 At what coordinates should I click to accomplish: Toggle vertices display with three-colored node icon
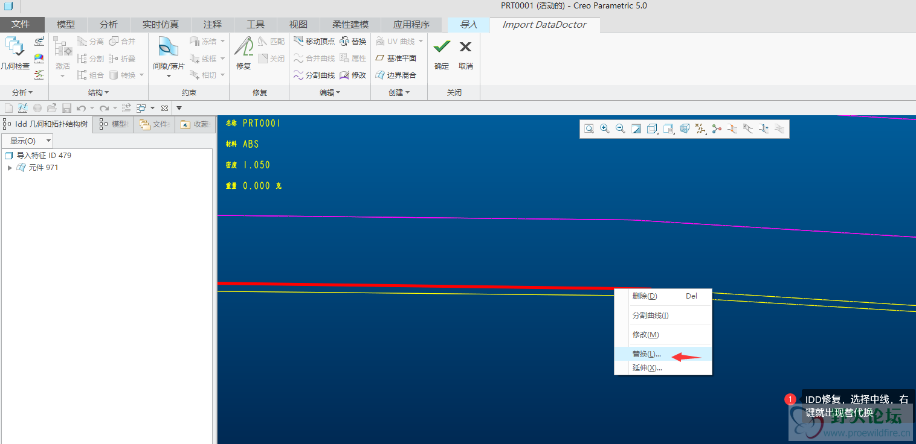coord(717,128)
